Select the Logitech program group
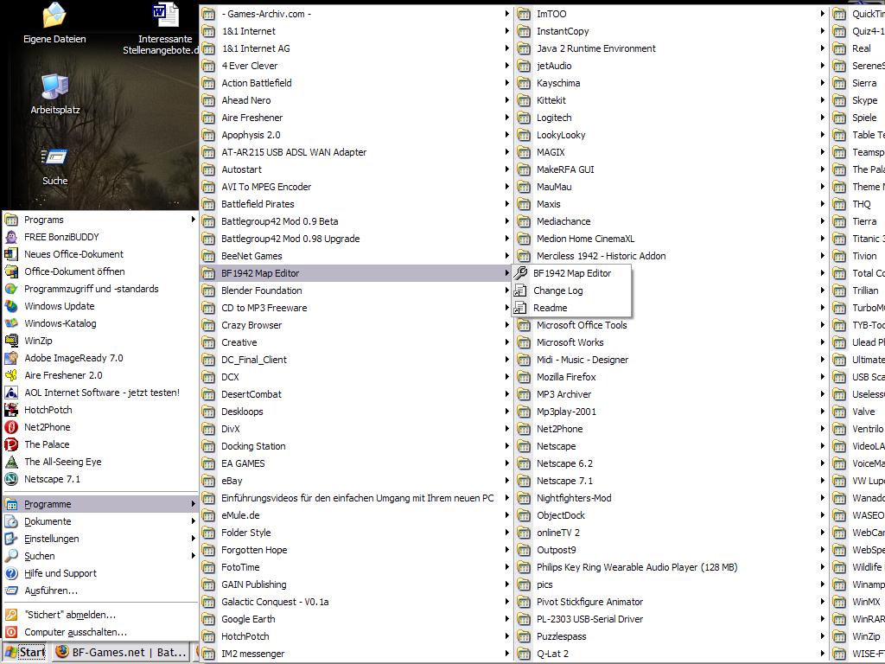 coord(671,118)
